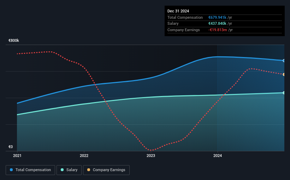Image resolution: width=290 pixels, height=180 pixels.
Task: Click the 2022 x-axis label
Action: [84, 156]
